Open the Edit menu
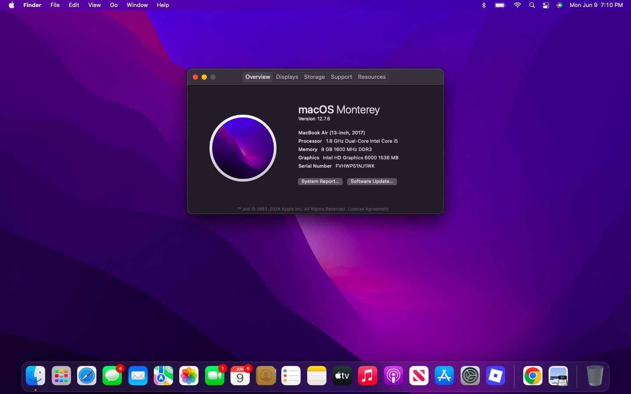The image size is (631, 394). [74, 5]
